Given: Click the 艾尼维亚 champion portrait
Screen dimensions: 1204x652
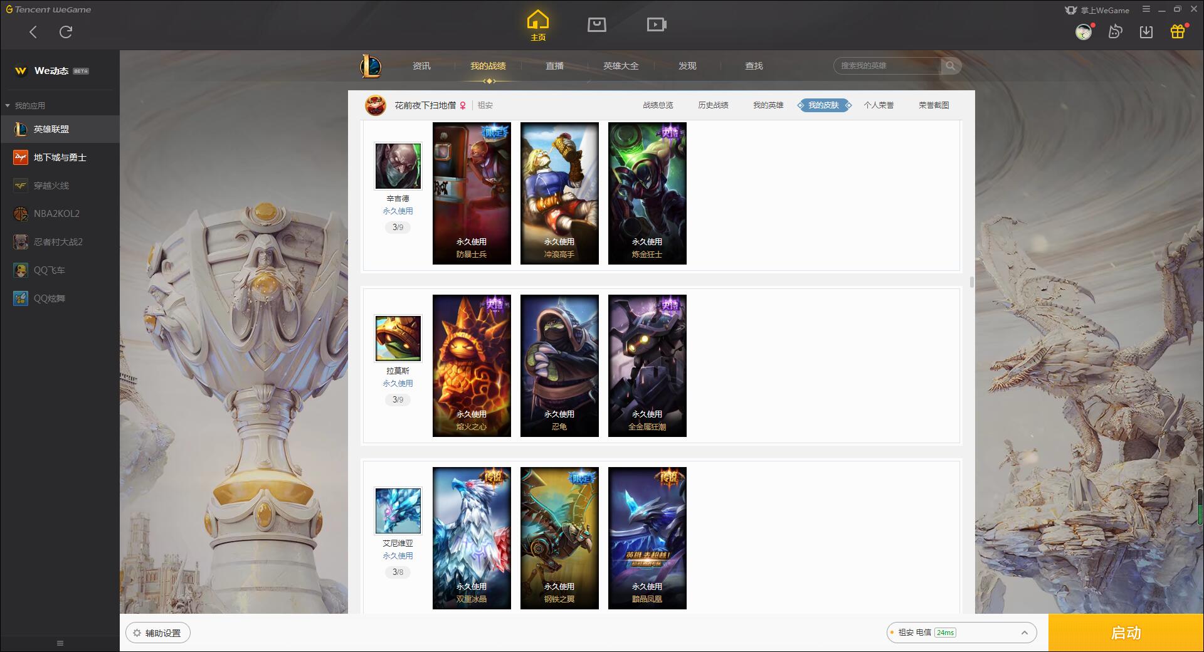Looking at the screenshot, I should (398, 510).
